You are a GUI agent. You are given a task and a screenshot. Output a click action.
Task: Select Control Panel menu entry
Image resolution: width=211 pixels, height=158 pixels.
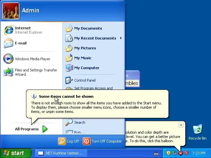click(x=94, y=80)
